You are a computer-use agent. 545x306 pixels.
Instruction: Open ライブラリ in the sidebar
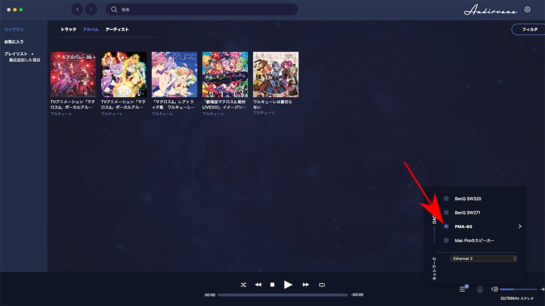tap(14, 29)
